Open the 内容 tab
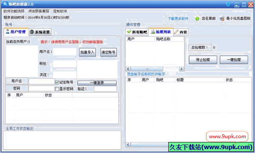Screen dimensions: 255x153 (x=181, y=32)
